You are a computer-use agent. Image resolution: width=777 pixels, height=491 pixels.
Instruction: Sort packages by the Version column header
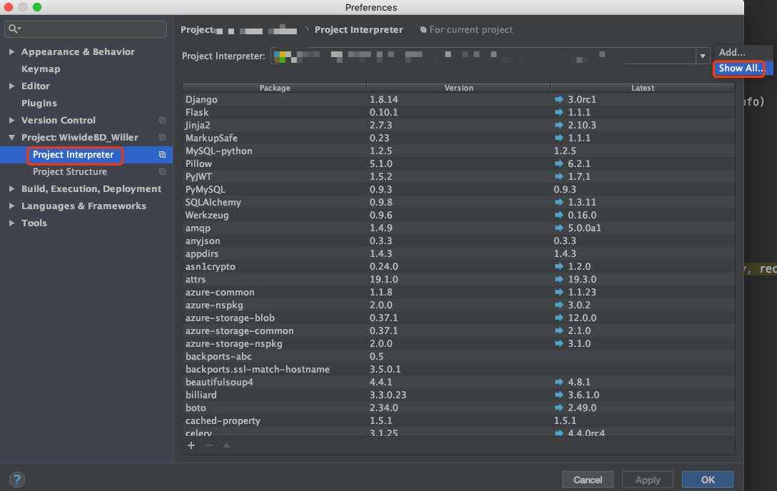(x=459, y=88)
